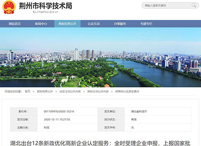Click the kjj.jingzhou.gov.cn URL text
Image resolution: width=201 pixels, height=146 pixels.
(45, 12)
